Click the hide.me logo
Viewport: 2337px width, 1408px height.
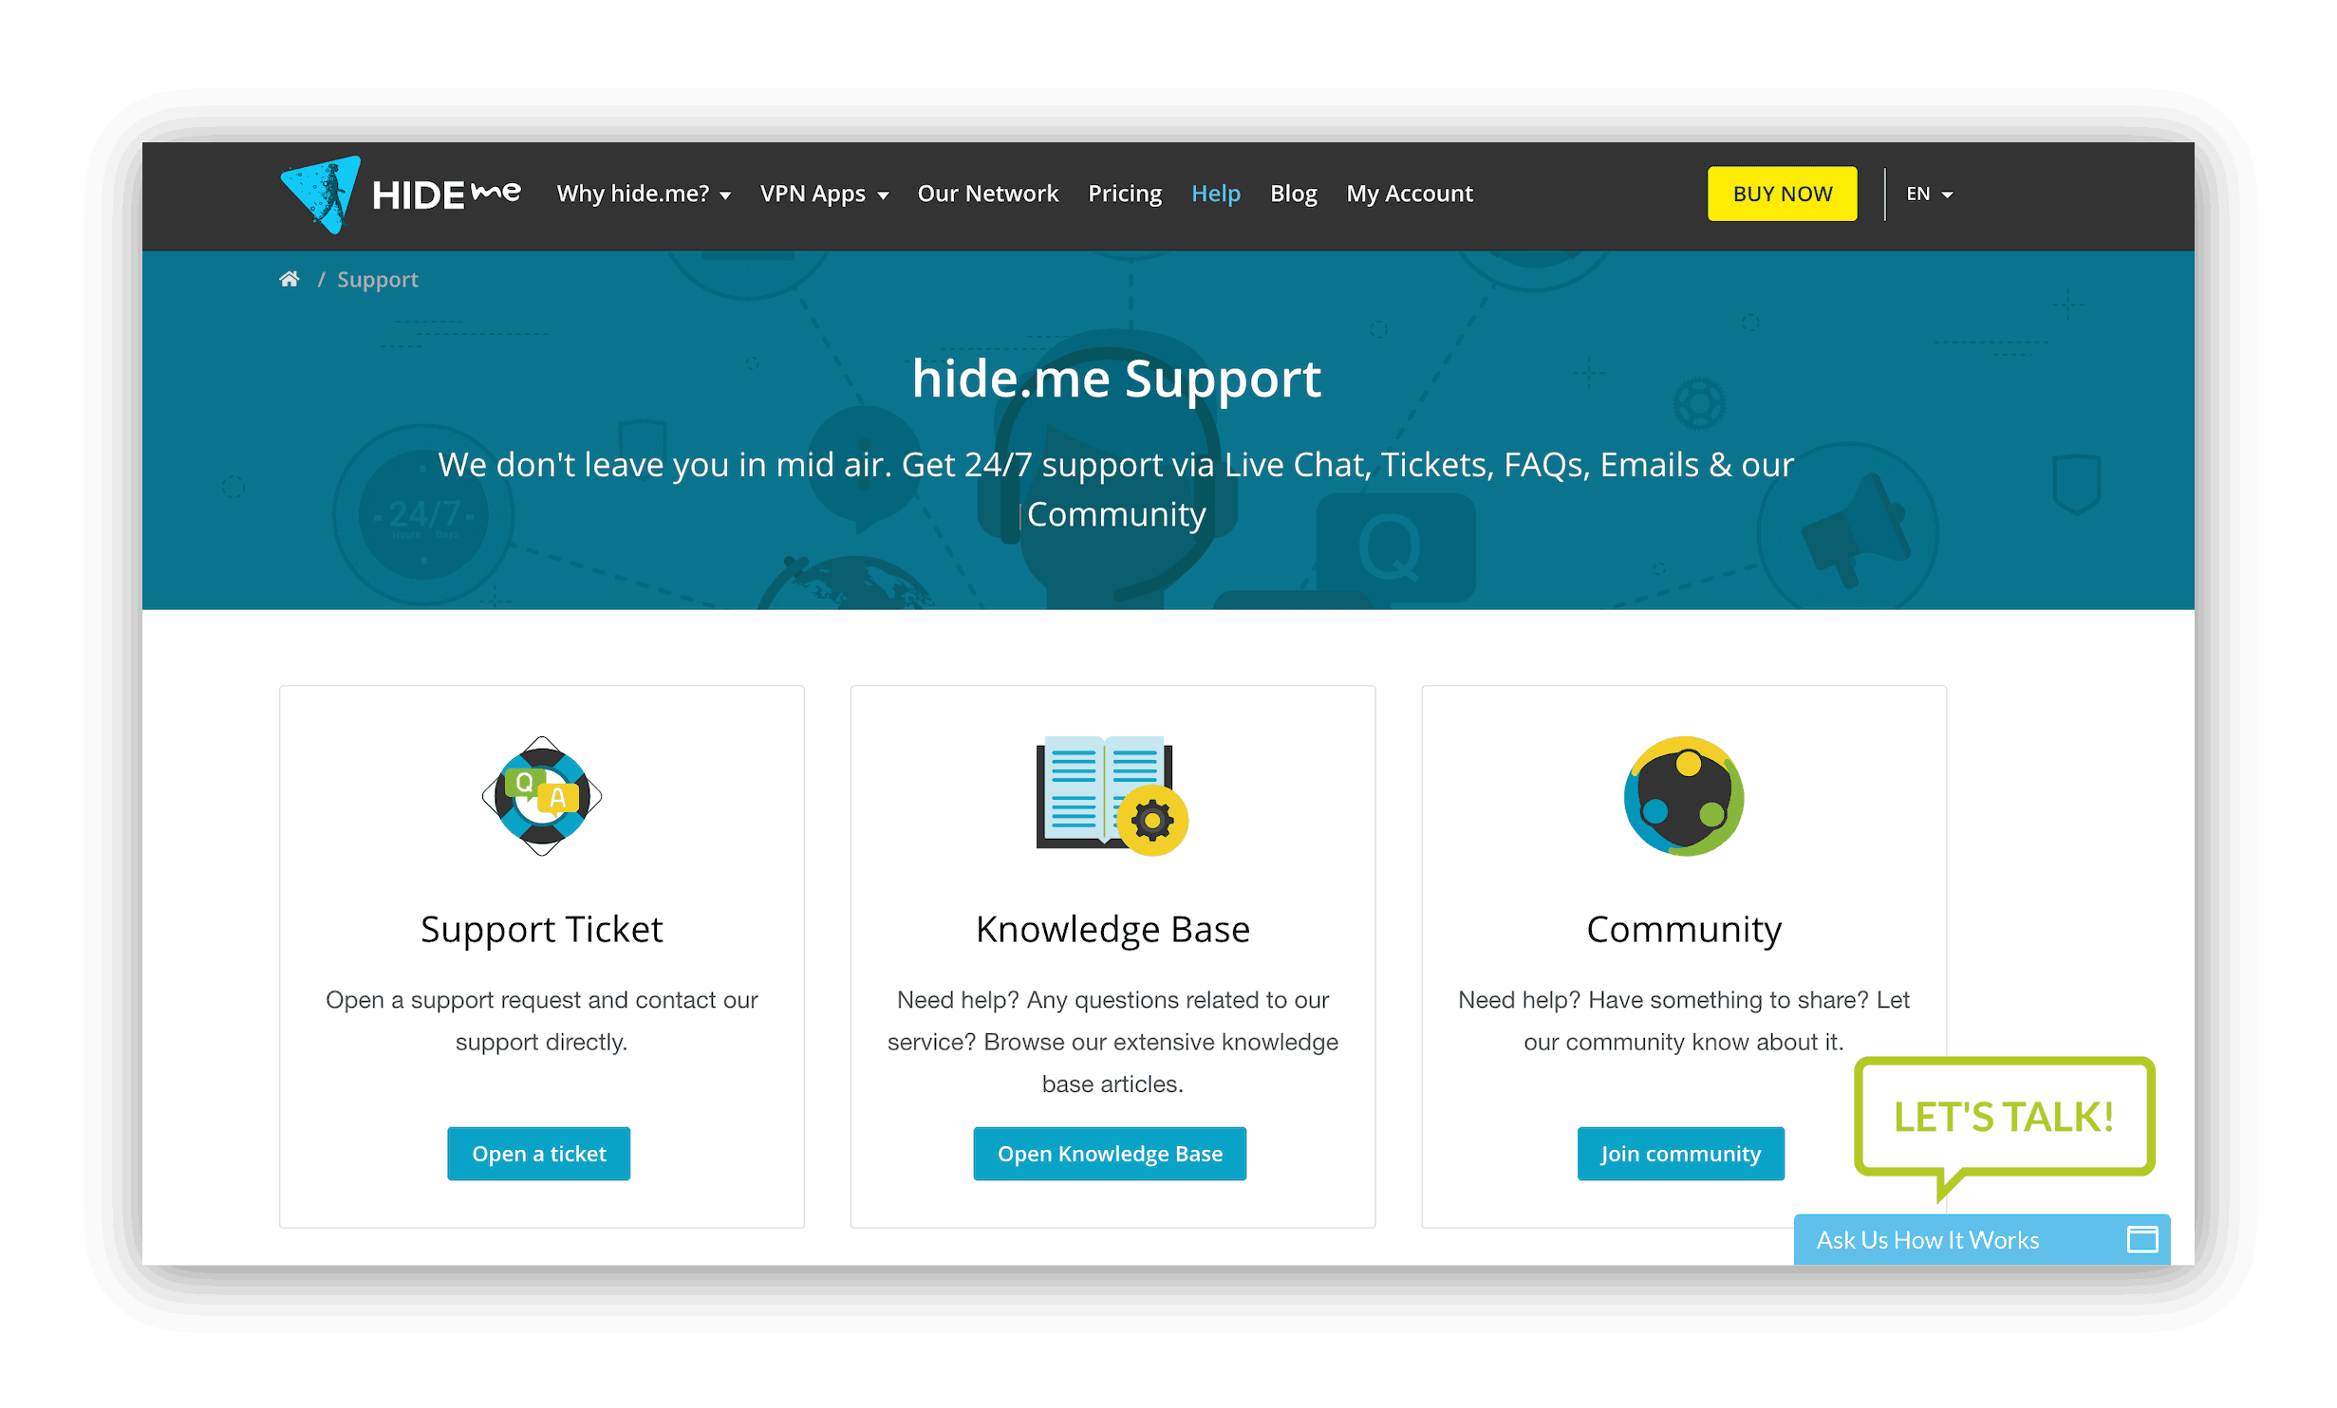click(401, 195)
